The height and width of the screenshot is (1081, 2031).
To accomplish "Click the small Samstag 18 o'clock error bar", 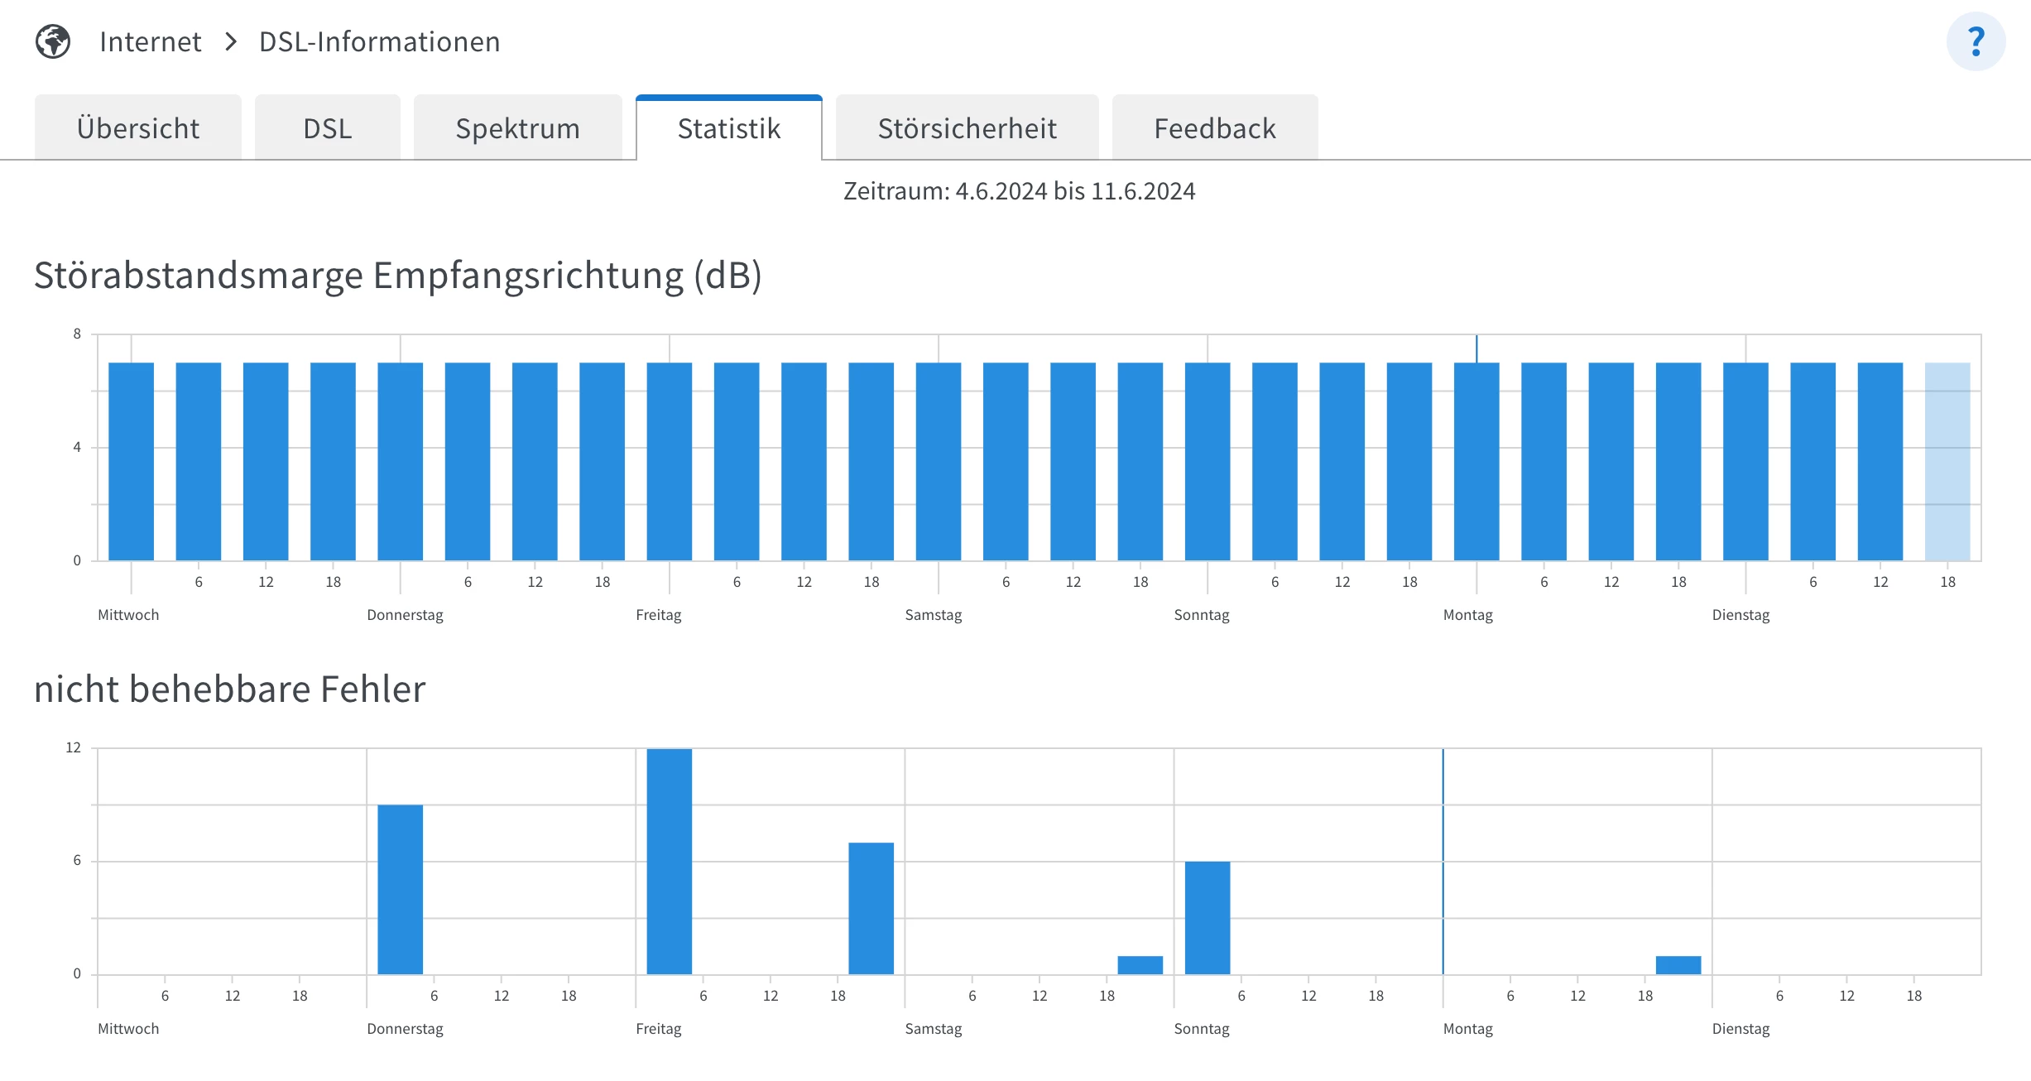I will point(1140,965).
